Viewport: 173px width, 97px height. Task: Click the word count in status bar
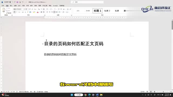coord(13,92)
